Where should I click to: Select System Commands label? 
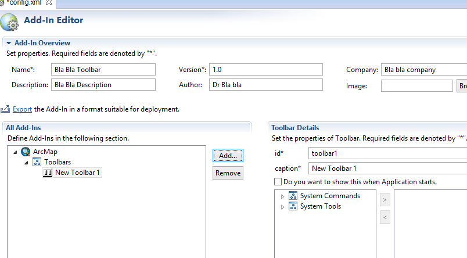(x=330, y=196)
